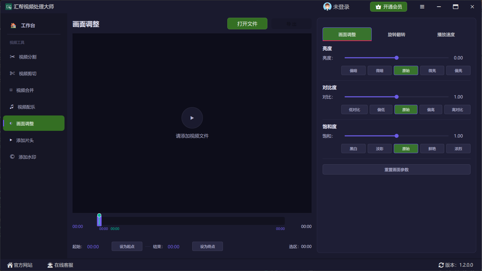Open the 添加片头 tool
The image size is (482, 271).
pos(34,140)
